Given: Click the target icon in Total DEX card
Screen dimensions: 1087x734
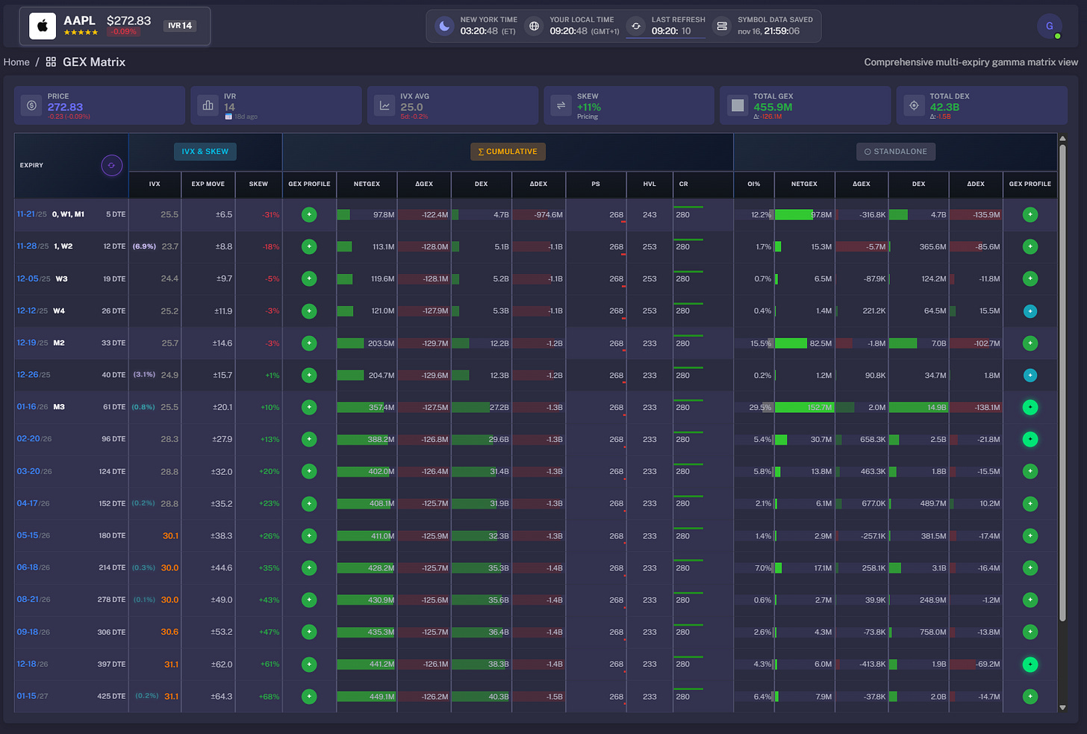Looking at the screenshot, I should tap(914, 106).
